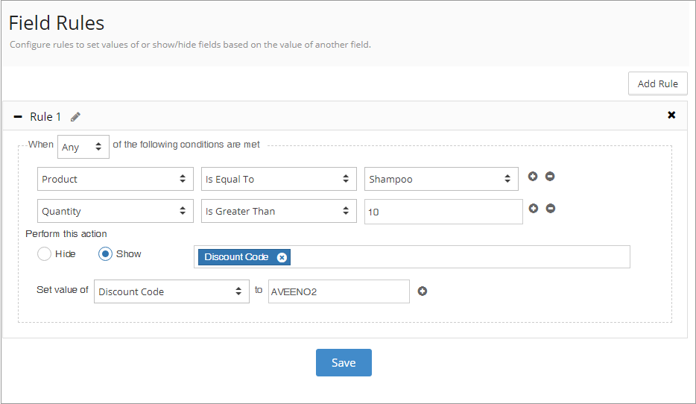This screenshot has width=696, height=404.
Task: Click the Save button
Action: [344, 362]
